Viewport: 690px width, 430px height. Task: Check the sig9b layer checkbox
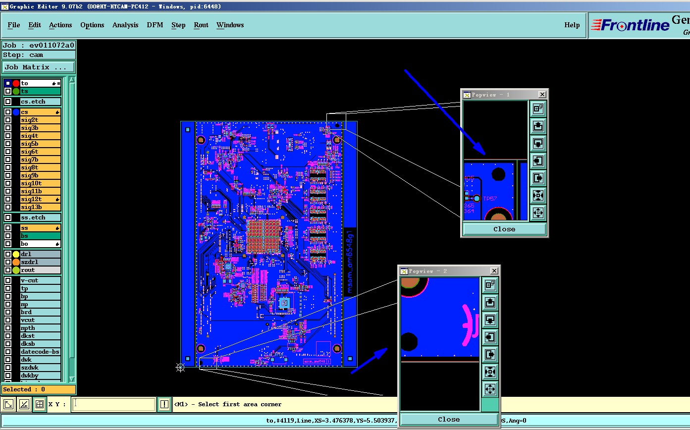8,175
